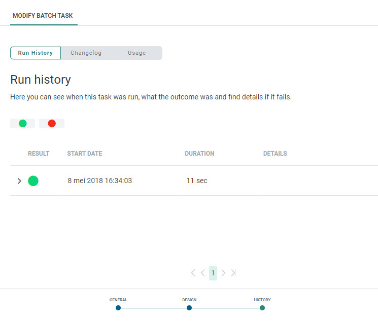Go to the Design step
This screenshot has width=378, height=321.
click(189, 307)
